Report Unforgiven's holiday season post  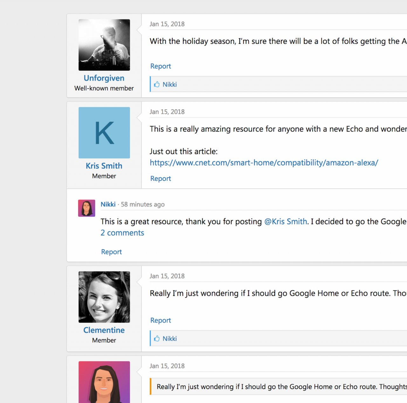click(161, 66)
